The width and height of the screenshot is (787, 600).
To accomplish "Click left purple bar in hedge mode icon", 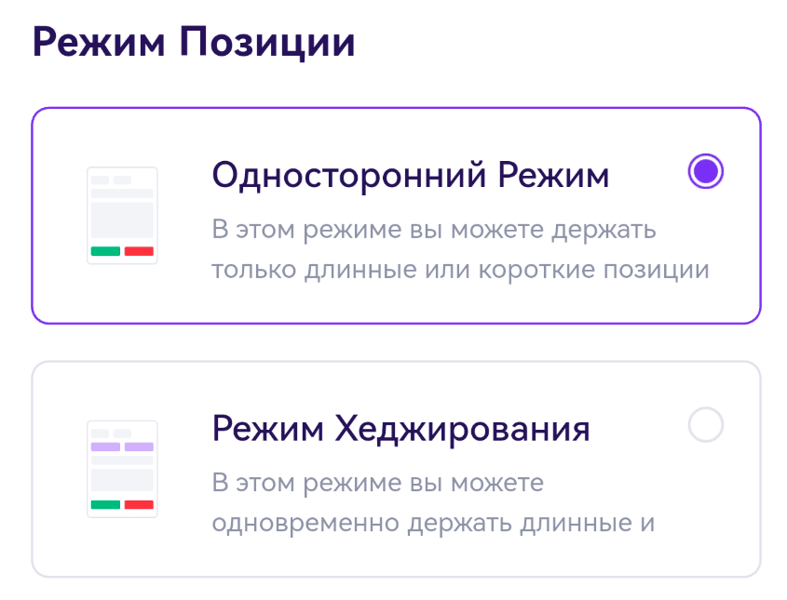I will [105, 447].
